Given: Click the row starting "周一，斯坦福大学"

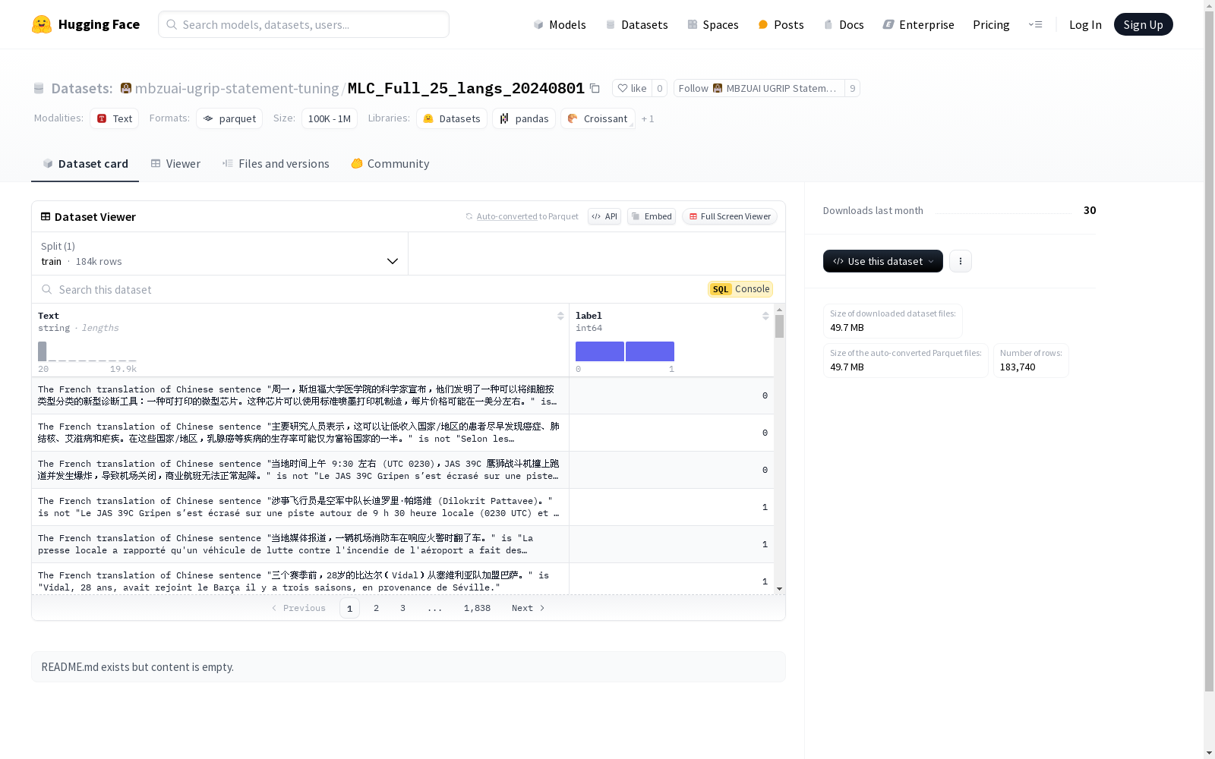Looking at the screenshot, I should pyautogui.click(x=402, y=395).
